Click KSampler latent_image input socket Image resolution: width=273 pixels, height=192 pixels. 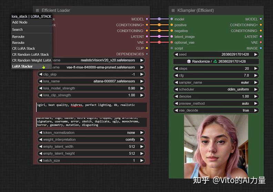click(172, 37)
